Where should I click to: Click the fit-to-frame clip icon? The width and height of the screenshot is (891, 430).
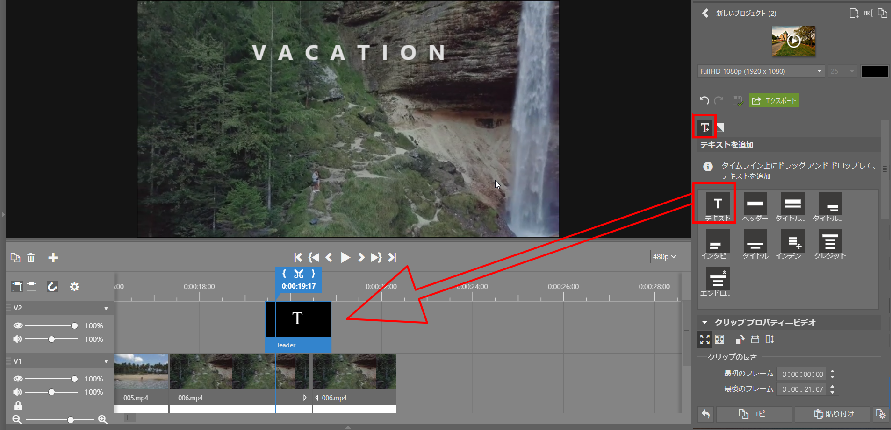[x=704, y=339]
